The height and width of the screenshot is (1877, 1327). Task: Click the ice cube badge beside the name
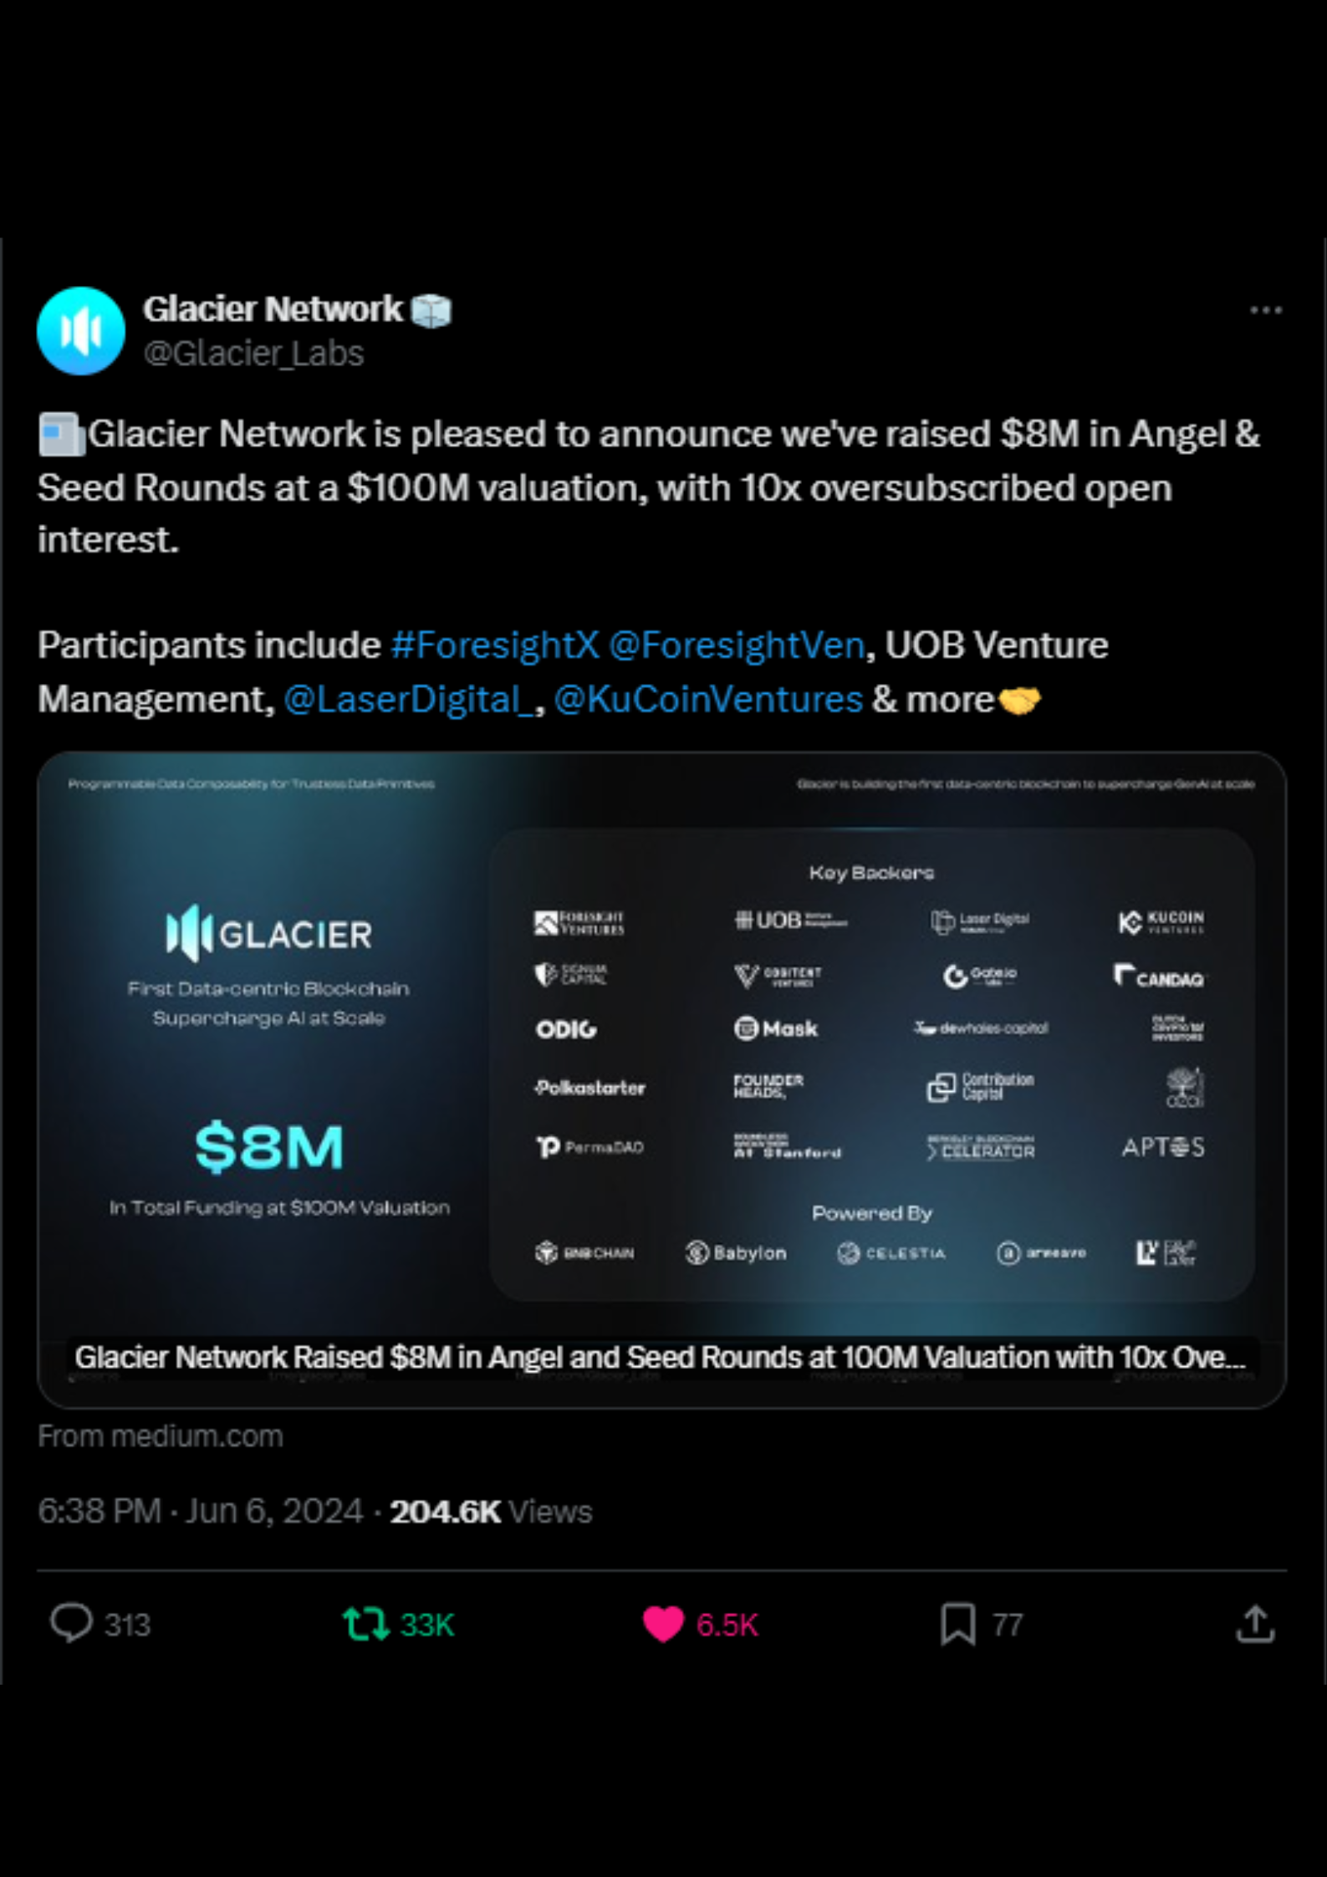(x=431, y=311)
